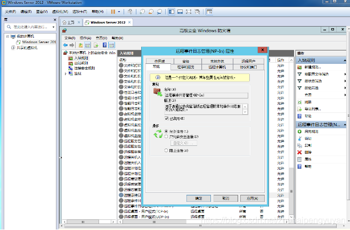Switch to the 协议和端口 tab

tap(248, 67)
